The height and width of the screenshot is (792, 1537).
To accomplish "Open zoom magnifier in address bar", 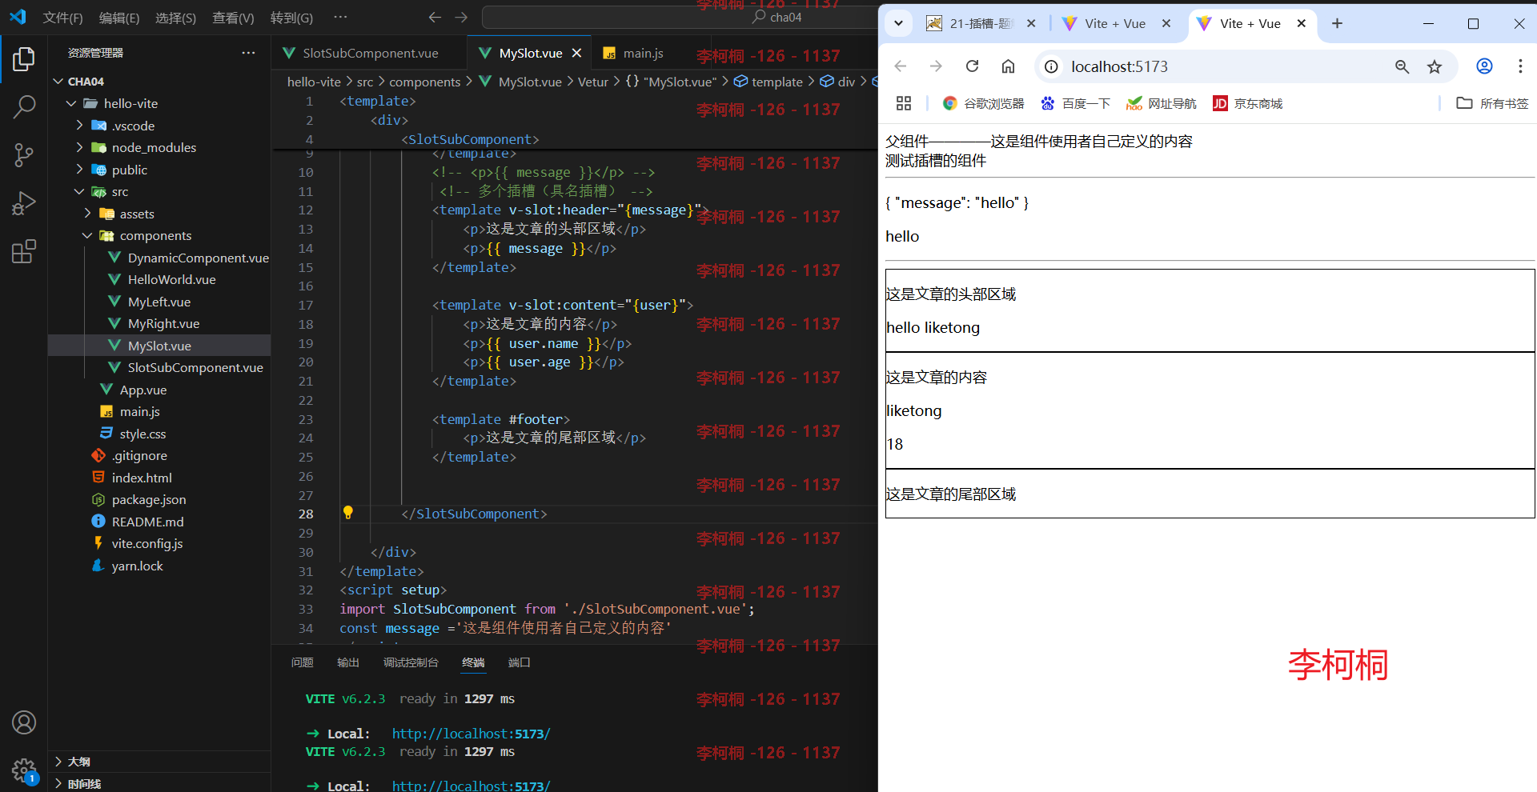I will tap(1402, 66).
